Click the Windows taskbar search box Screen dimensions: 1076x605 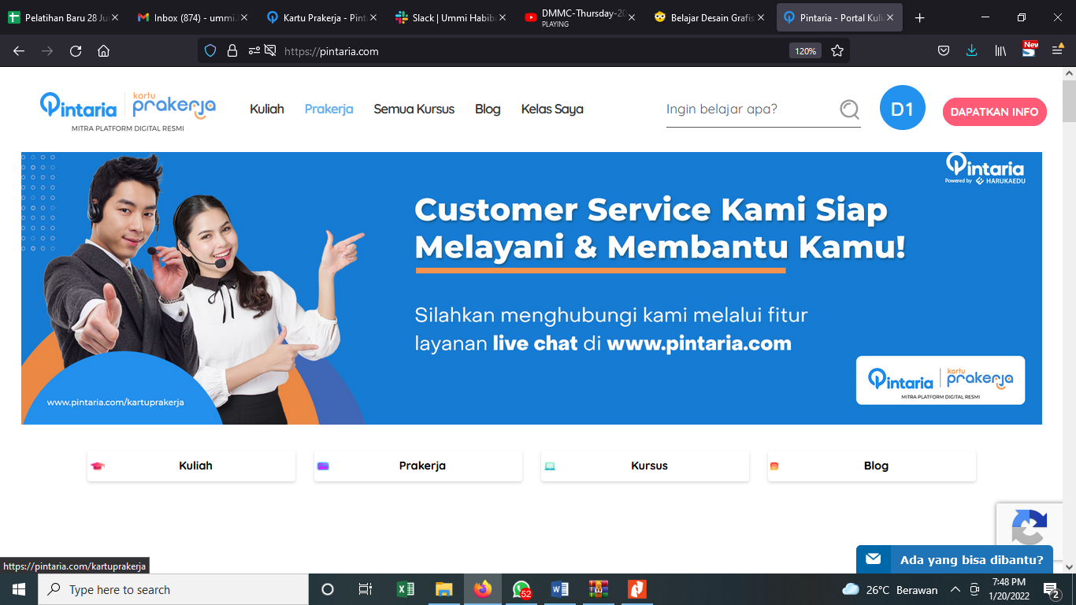173,589
